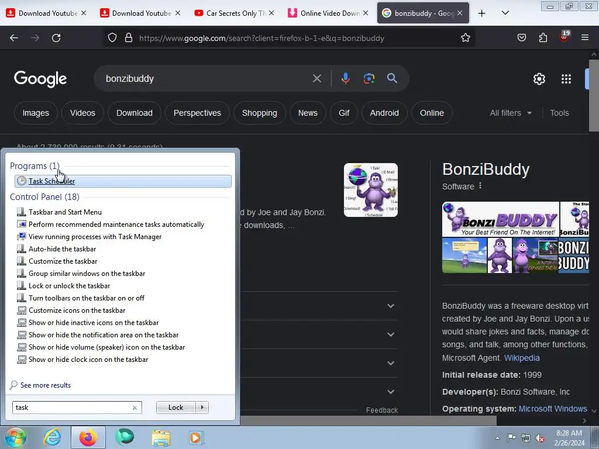Expand the third People also ask question
Viewport: 599px width, 449px height.
[390, 363]
